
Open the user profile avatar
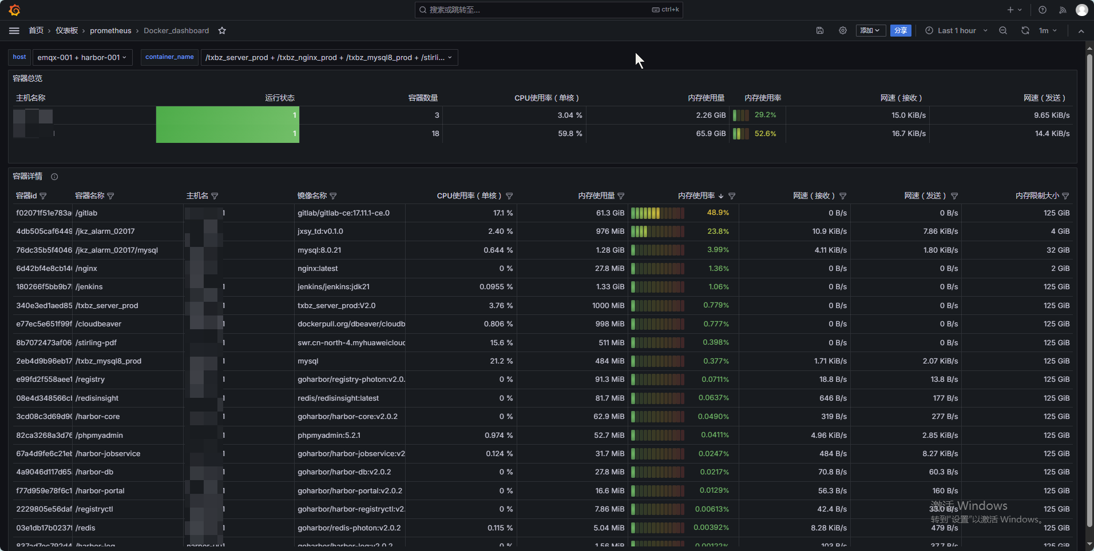[x=1081, y=10]
